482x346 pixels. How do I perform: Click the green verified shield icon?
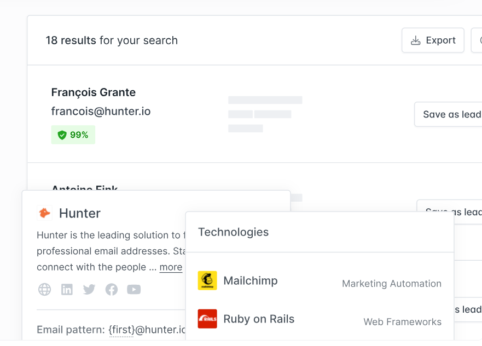tap(62, 135)
